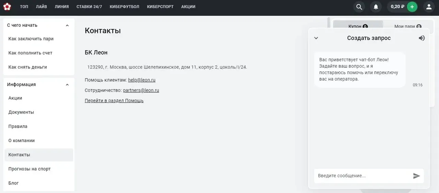Click the green plus deposit button

tap(412, 7)
